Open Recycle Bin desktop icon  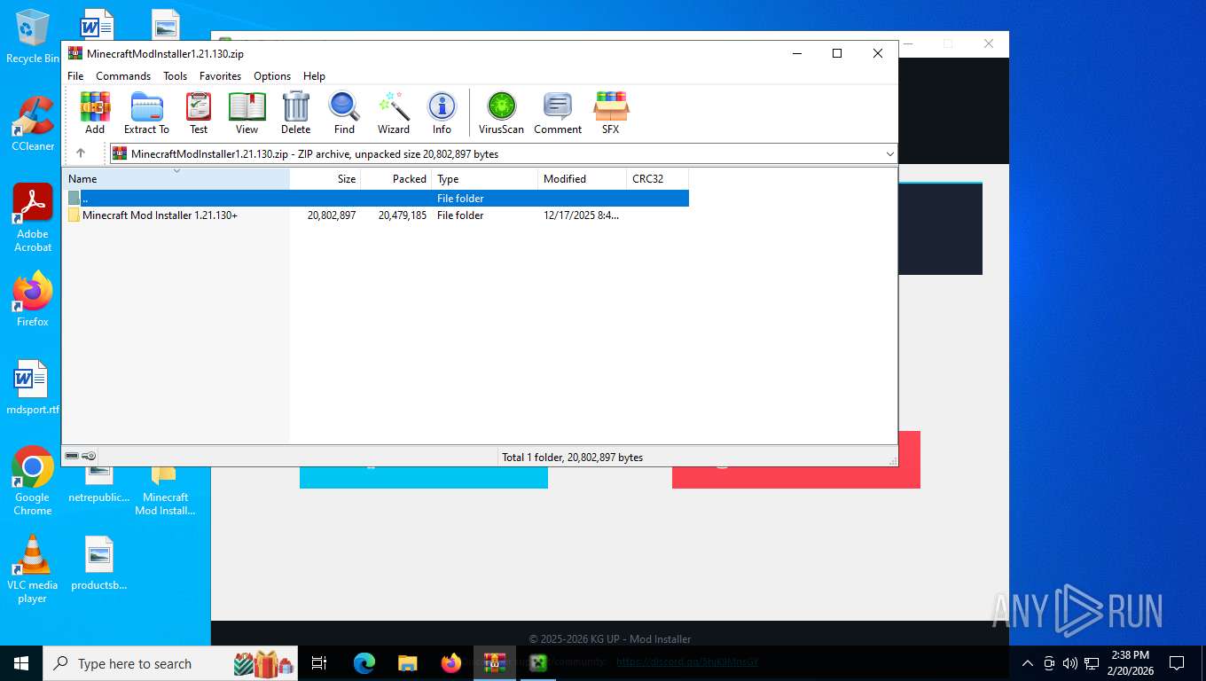tap(32, 37)
